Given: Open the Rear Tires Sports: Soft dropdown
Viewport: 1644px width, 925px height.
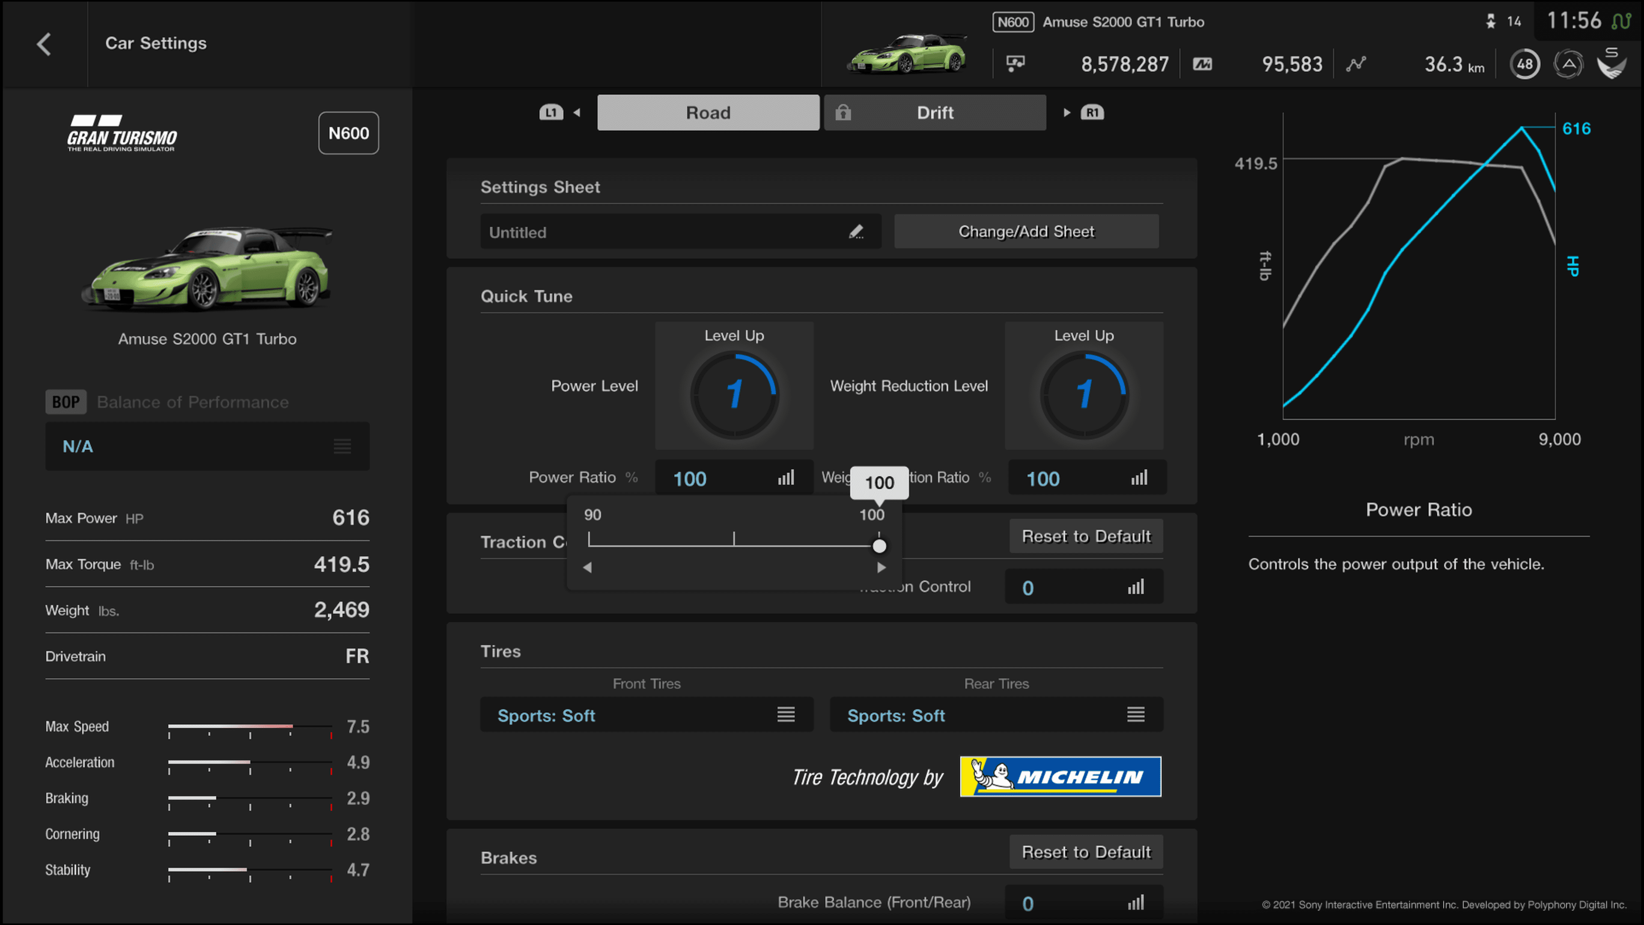Looking at the screenshot, I should (x=996, y=714).
